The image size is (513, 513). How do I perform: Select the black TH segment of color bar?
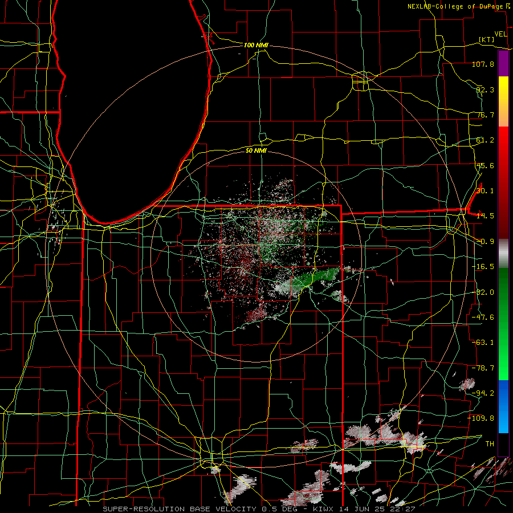coord(503,444)
